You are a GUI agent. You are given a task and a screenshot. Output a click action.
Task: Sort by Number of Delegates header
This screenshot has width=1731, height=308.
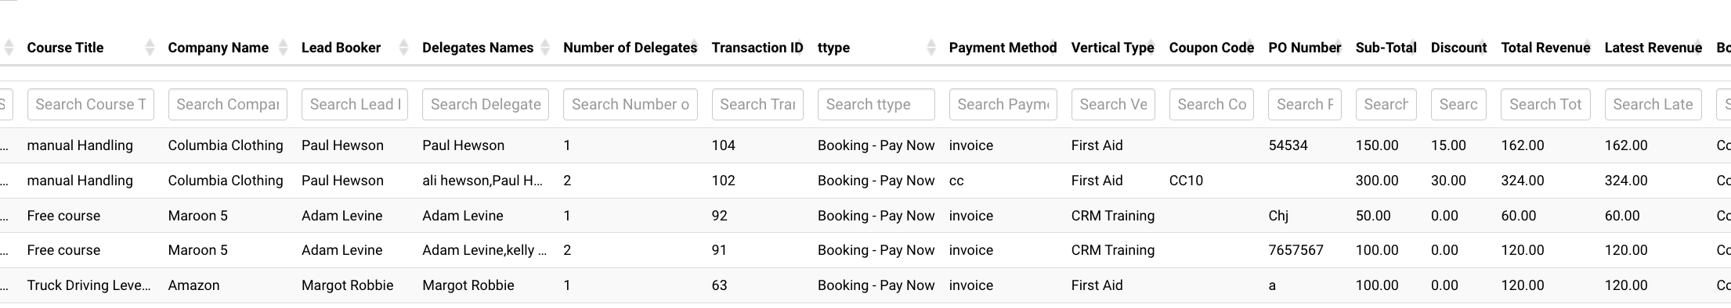[x=630, y=48]
